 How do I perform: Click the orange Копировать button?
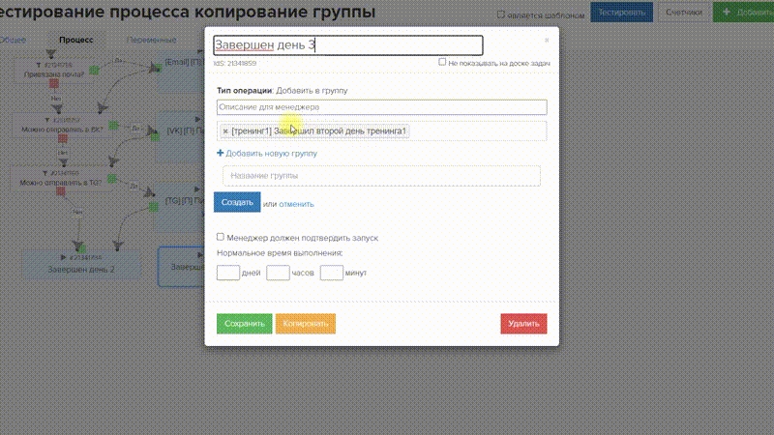coord(305,324)
